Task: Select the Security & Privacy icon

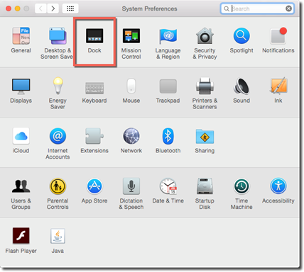Action: [x=205, y=35]
